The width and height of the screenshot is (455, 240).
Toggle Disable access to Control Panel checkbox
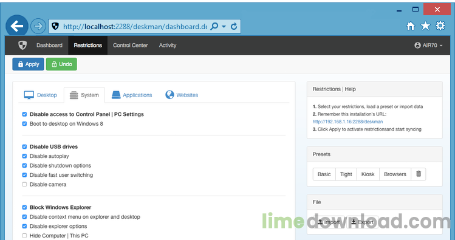[24, 114]
